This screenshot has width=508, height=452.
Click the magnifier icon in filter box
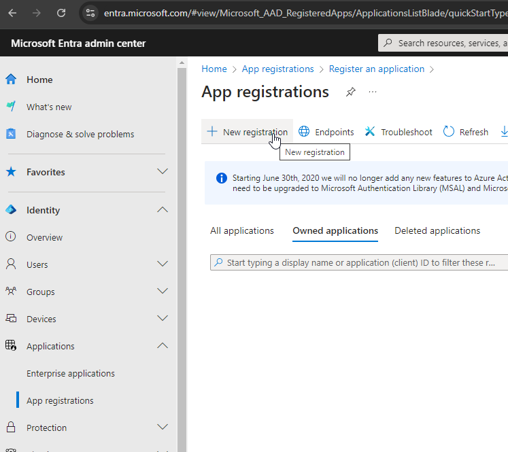tap(219, 262)
